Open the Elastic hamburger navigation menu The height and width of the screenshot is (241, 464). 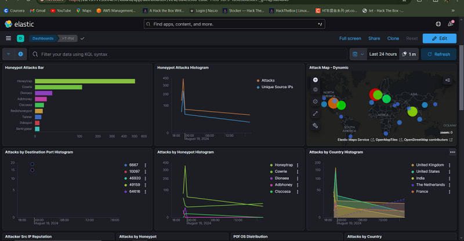tap(8, 38)
